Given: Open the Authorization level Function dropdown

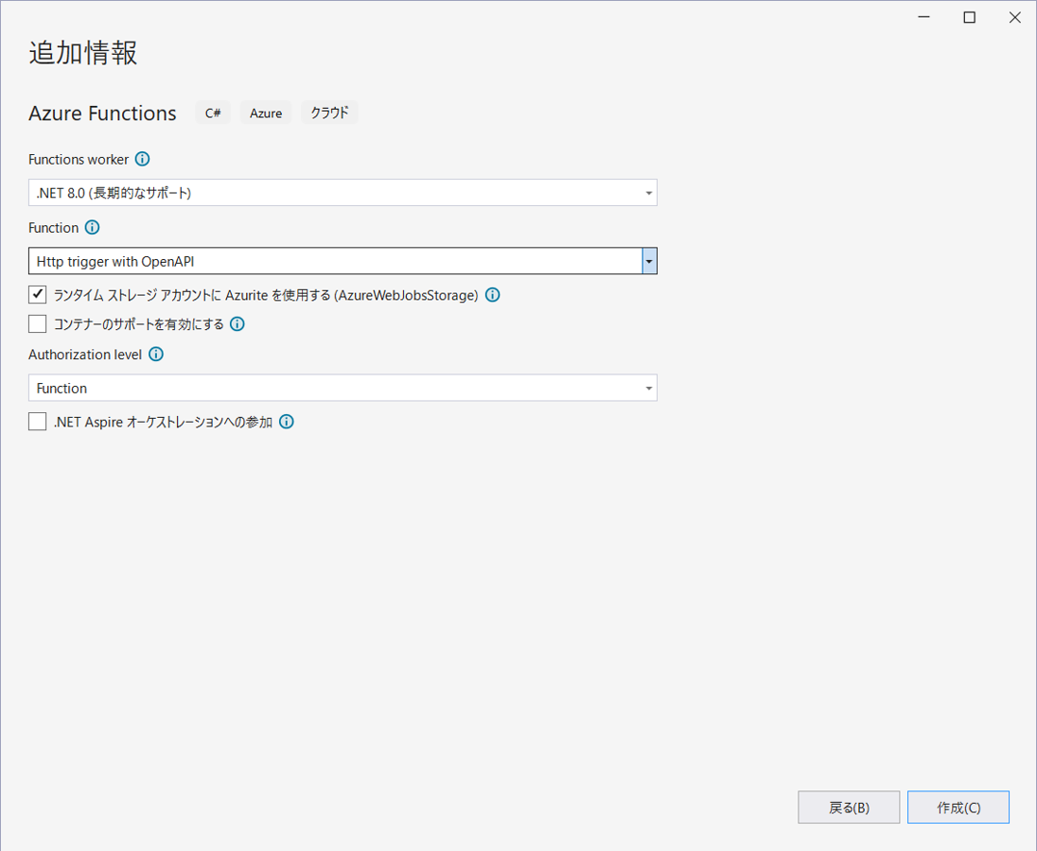Looking at the screenshot, I should pos(343,388).
